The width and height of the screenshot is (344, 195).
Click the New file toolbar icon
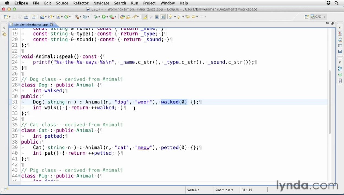coord(6,17)
